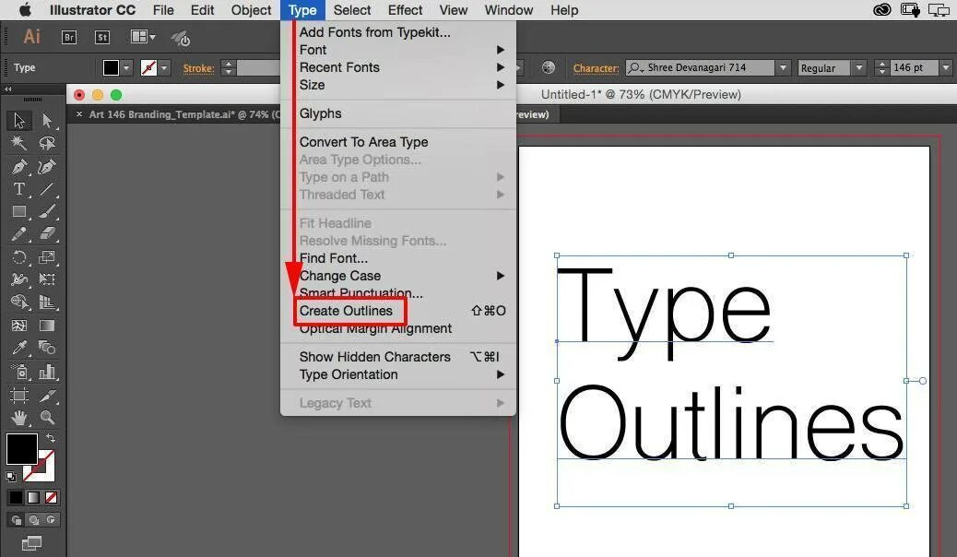The image size is (957, 557).
Task: Expand the Recent Fonts submenu
Action: (398, 67)
